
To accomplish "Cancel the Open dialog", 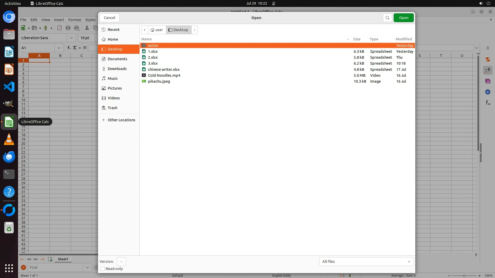I will [109, 18].
